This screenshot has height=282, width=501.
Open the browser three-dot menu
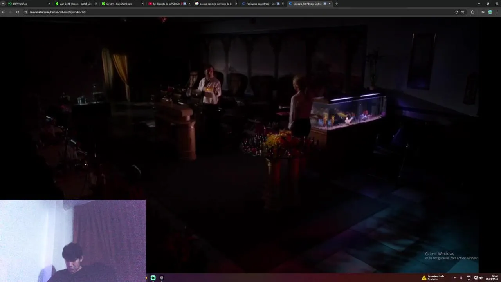[497, 12]
